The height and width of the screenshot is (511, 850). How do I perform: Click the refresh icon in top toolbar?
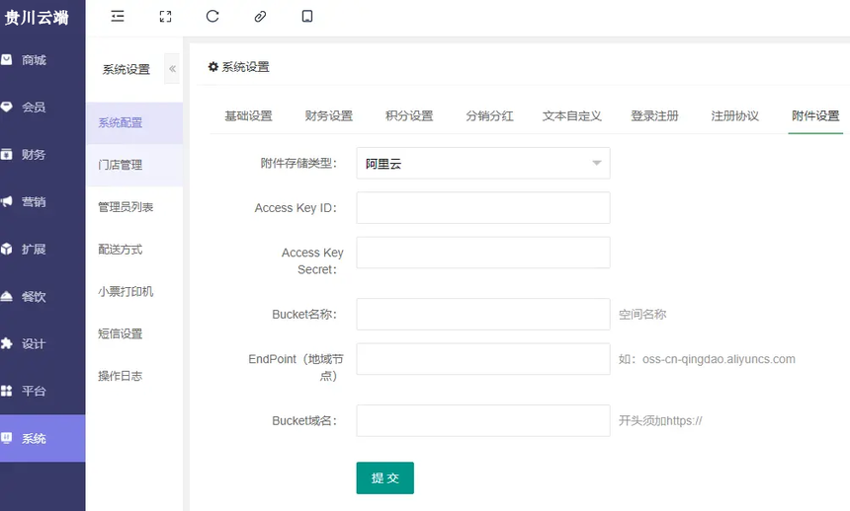212,16
